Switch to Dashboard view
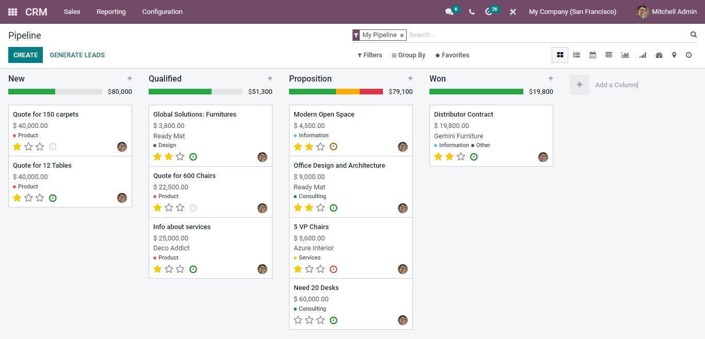The width and height of the screenshot is (705, 339). click(659, 55)
